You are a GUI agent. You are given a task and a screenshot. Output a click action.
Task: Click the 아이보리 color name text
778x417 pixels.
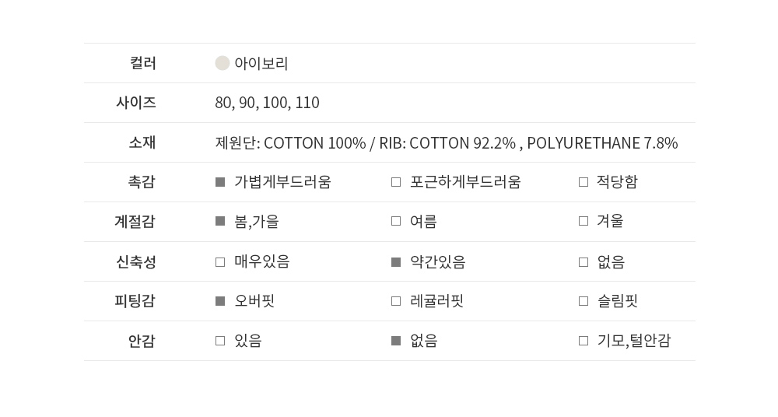(261, 64)
